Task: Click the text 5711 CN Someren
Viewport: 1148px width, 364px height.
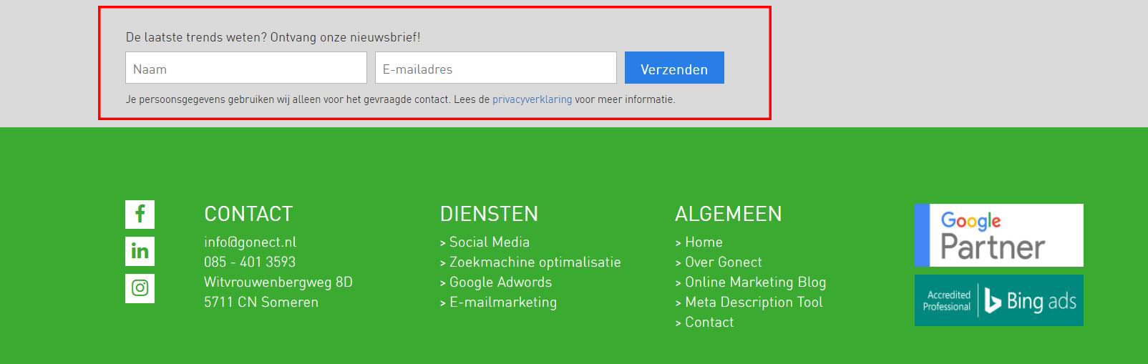Action: tap(261, 302)
